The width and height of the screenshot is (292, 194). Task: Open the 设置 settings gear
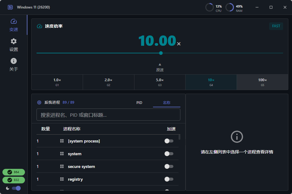click(14, 45)
